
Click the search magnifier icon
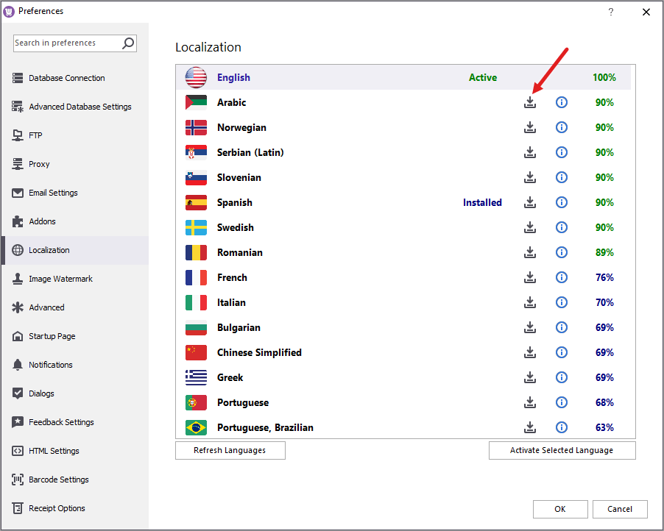click(x=128, y=43)
